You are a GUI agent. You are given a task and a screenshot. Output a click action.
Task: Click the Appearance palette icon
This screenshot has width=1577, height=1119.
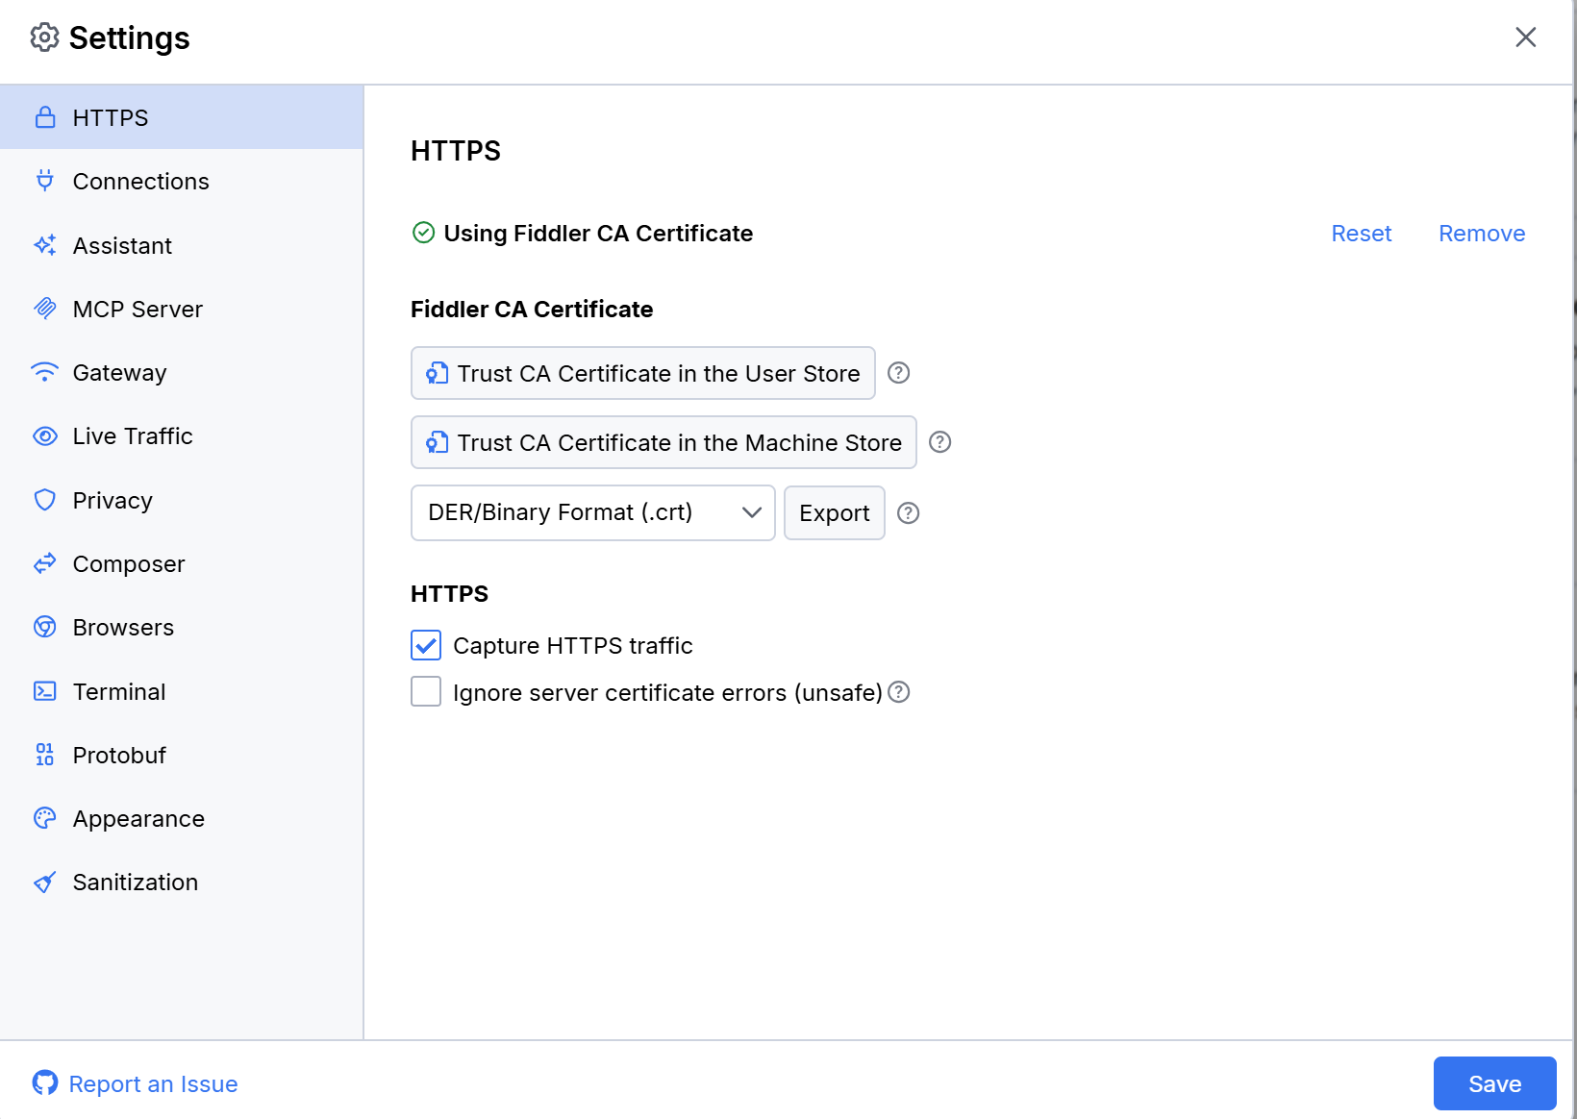click(45, 818)
